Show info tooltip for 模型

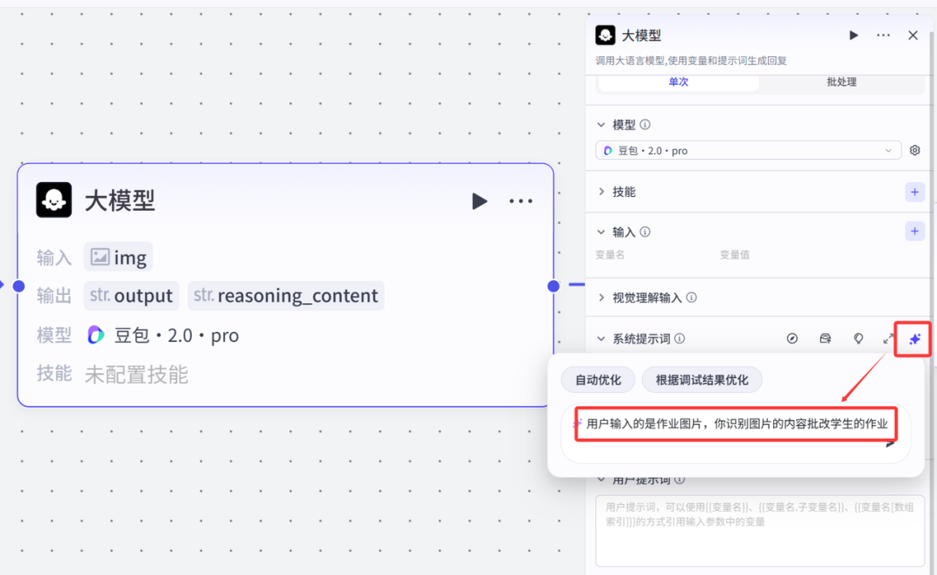(x=645, y=125)
